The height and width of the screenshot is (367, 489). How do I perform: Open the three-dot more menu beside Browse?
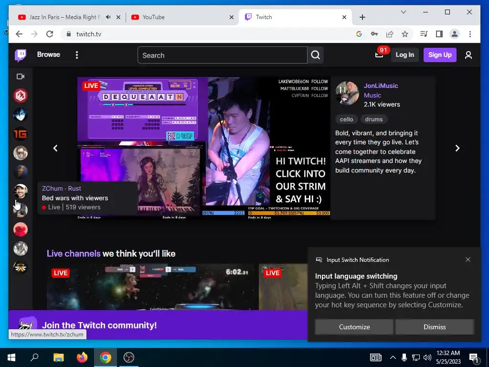pyautogui.click(x=77, y=55)
